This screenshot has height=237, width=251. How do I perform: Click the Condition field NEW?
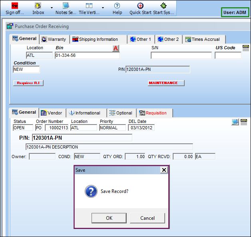(26, 69)
